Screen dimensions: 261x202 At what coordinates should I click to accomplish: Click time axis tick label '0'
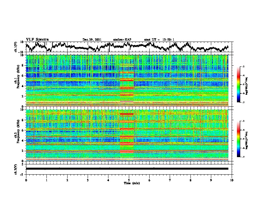[x=26, y=180]
